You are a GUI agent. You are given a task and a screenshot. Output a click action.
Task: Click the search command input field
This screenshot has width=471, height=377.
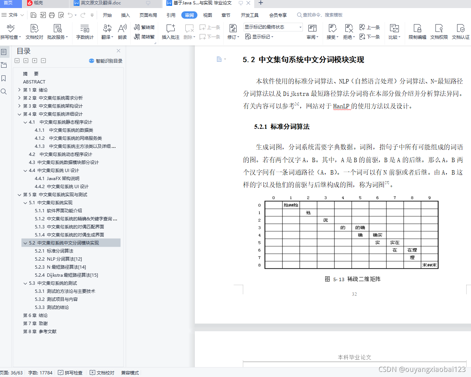pos(320,15)
